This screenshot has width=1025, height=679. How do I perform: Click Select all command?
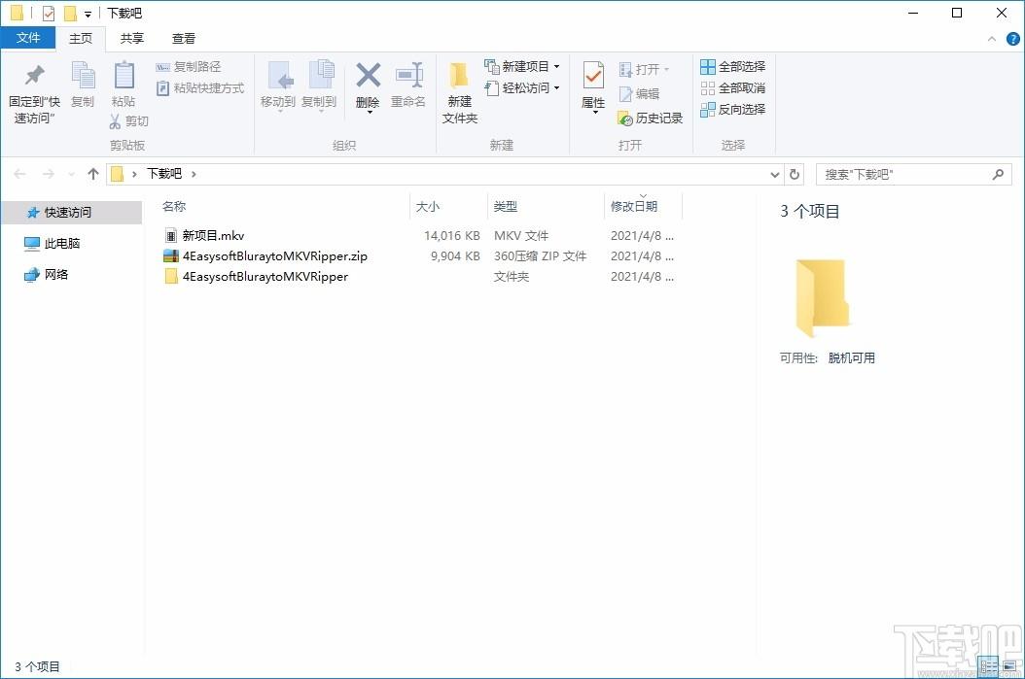(733, 67)
